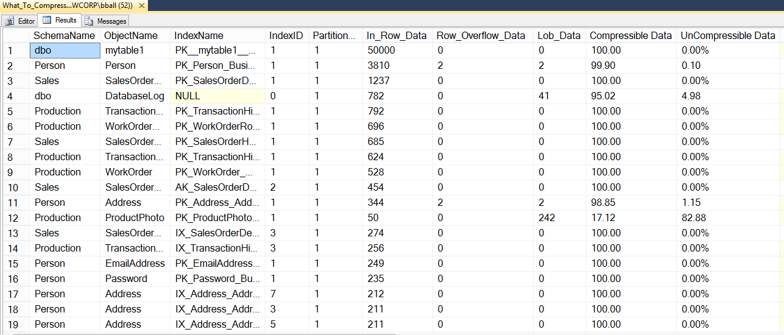Select the Lob_Data column header
The width and height of the screenshot is (784, 335).
pos(559,35)
